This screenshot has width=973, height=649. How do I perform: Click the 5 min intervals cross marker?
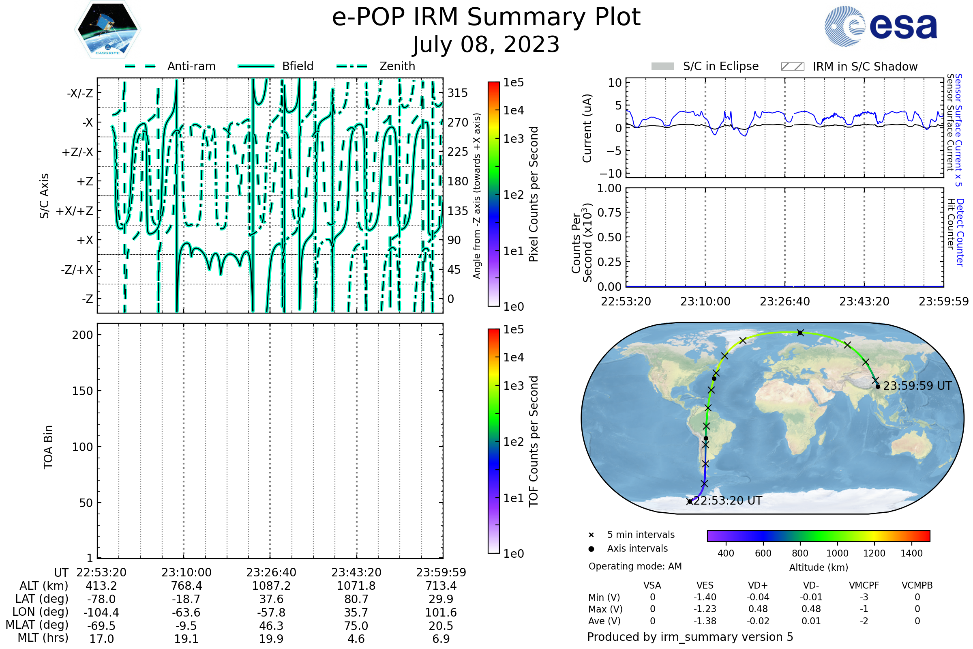[591, 535]
